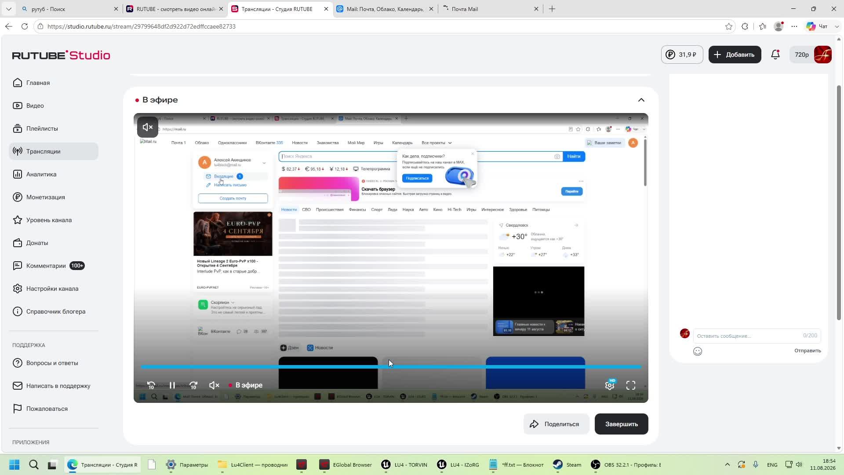
Task: Rewind the stream 10 seconds
Action: (x=151, y=385)
